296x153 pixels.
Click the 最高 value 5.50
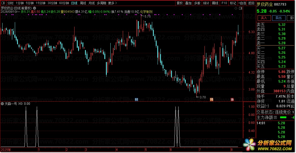point(282,77)
